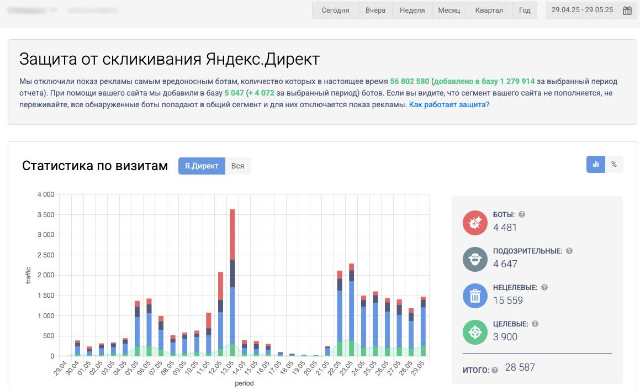
Task: Click the total value 28 587
Action: tap(520, 367)
